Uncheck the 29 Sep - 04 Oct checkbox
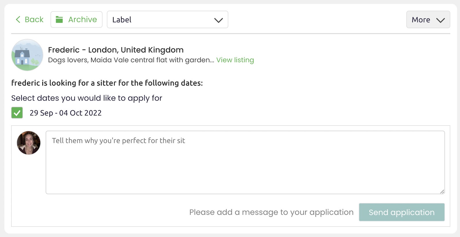This screenshot has width=460, height=237. tap(17, 113)
